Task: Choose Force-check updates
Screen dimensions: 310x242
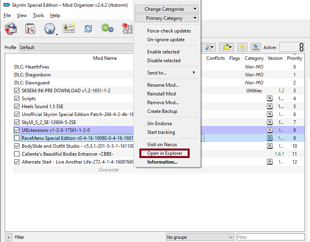Action: click(169, 31)
